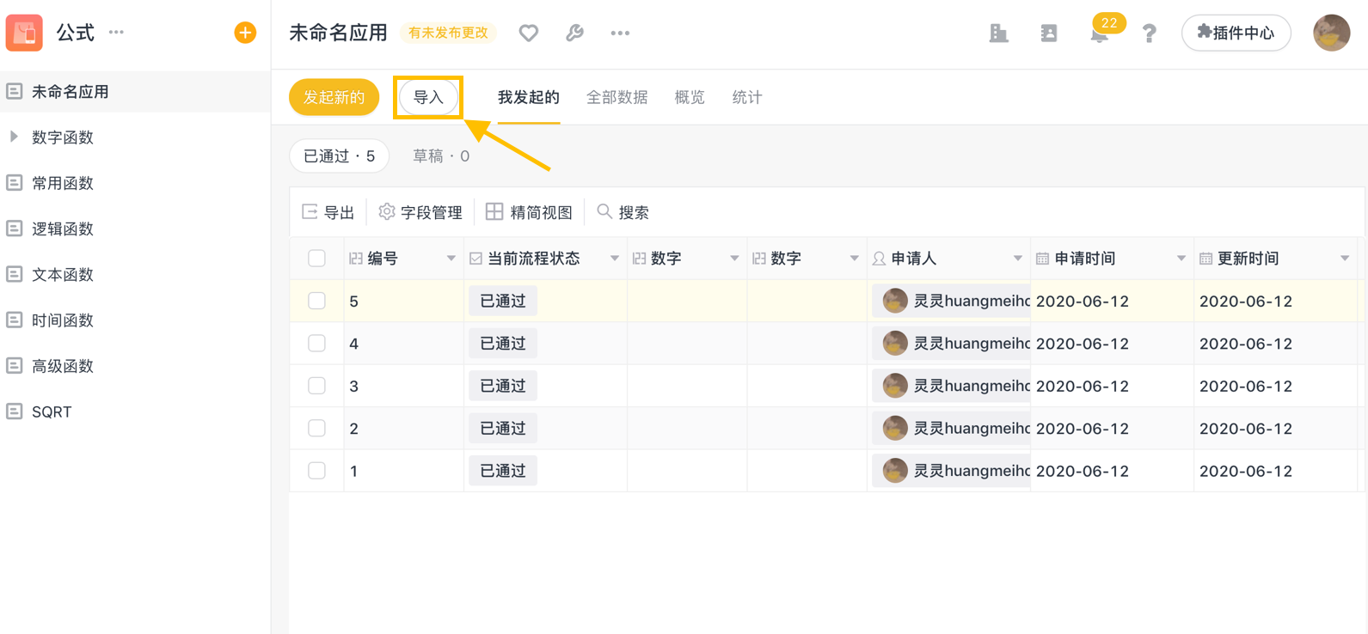The width and height of the screenshot is (1368, 634).
Task: Click the heart favorite icon
Action: pyautogui.click(x=529, y=33)
